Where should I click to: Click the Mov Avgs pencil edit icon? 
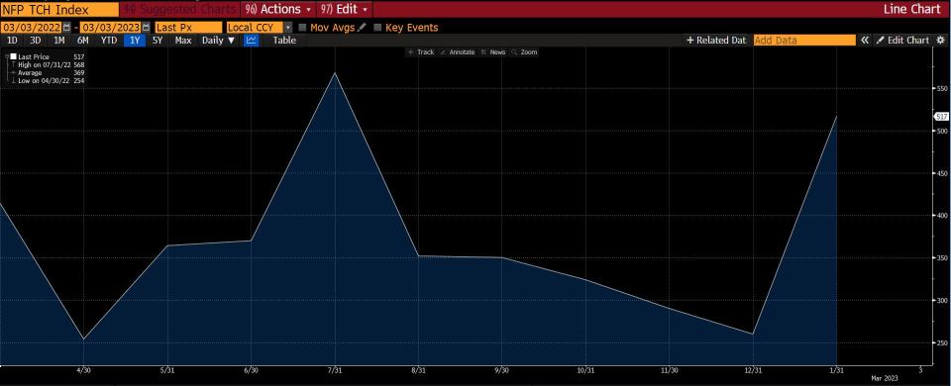(362, 28)
